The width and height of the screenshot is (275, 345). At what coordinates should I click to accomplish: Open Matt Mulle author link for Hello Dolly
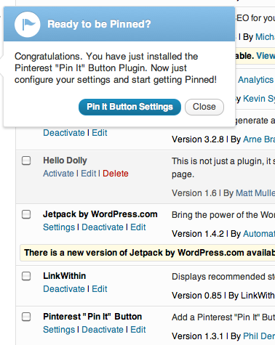255,193
